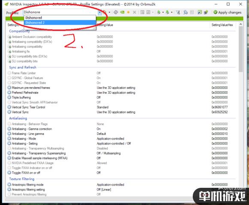
Task: Select Dishonored 2 from profile list
Action: 60,23
